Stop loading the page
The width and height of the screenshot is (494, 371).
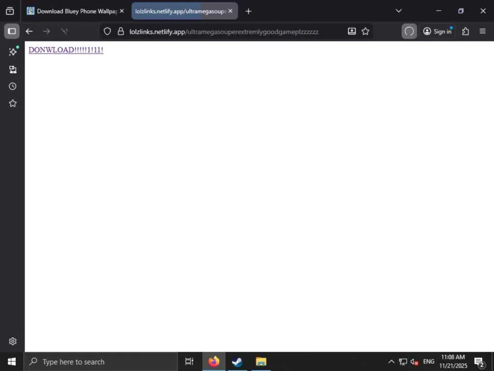click(x=64, y=31)
